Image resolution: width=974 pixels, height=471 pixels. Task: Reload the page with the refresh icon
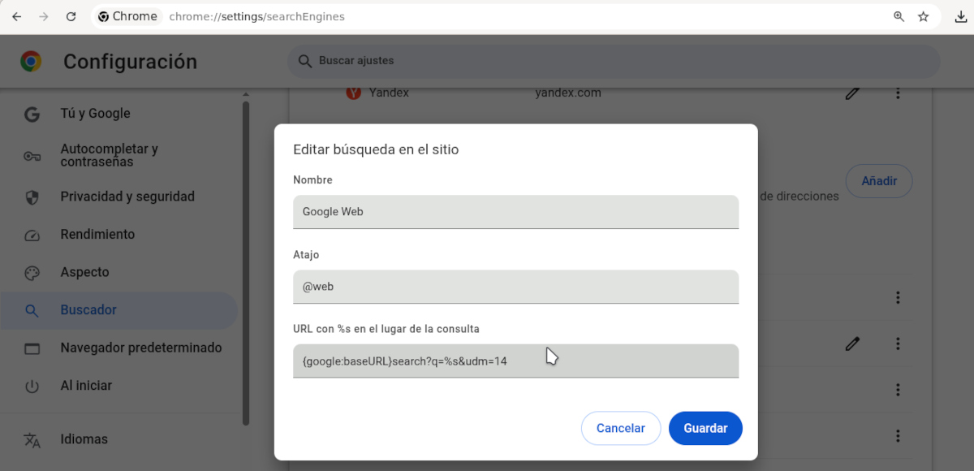point(71,16)
